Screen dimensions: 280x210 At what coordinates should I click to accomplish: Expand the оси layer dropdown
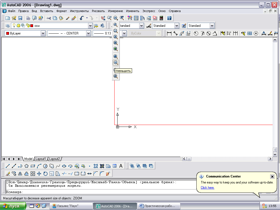[x=90, y=26]
